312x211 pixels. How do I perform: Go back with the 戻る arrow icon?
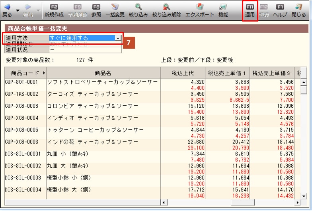coord(7,7)
